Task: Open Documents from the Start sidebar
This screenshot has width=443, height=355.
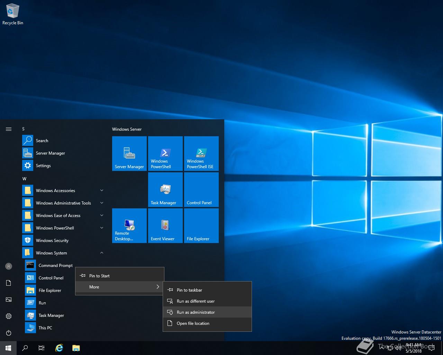Action: click(x=9, y=283)
